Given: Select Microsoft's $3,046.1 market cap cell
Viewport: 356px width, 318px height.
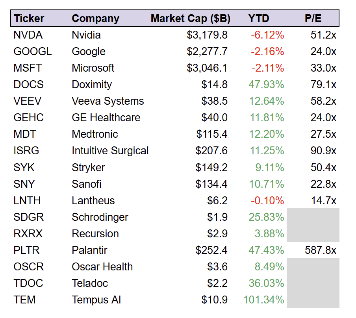Looking at the screenshot, I should pyautogui.click(x=207, y=68).
